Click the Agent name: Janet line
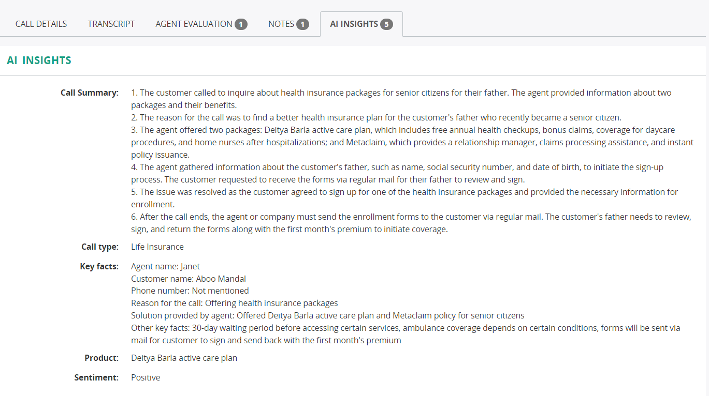 pos(165,267)
